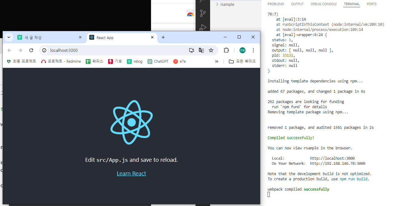This screenshot has height=206, width=396.
Task: Click the Chrome icon in background window
Action: coord(190,13)
